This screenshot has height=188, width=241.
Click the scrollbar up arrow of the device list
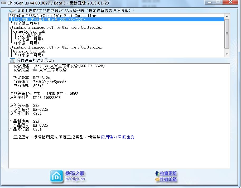(x=226, y=16)
